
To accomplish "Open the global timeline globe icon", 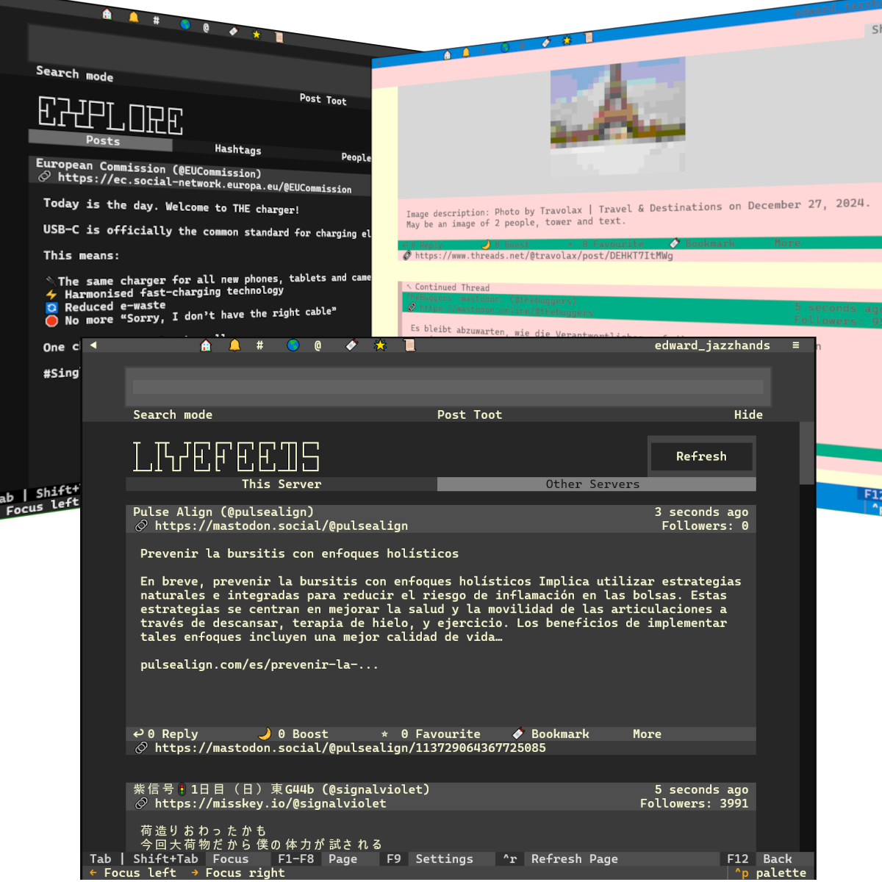I will pos(293,345).
